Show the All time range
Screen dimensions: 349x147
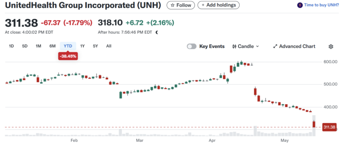[x=109, y=46]
